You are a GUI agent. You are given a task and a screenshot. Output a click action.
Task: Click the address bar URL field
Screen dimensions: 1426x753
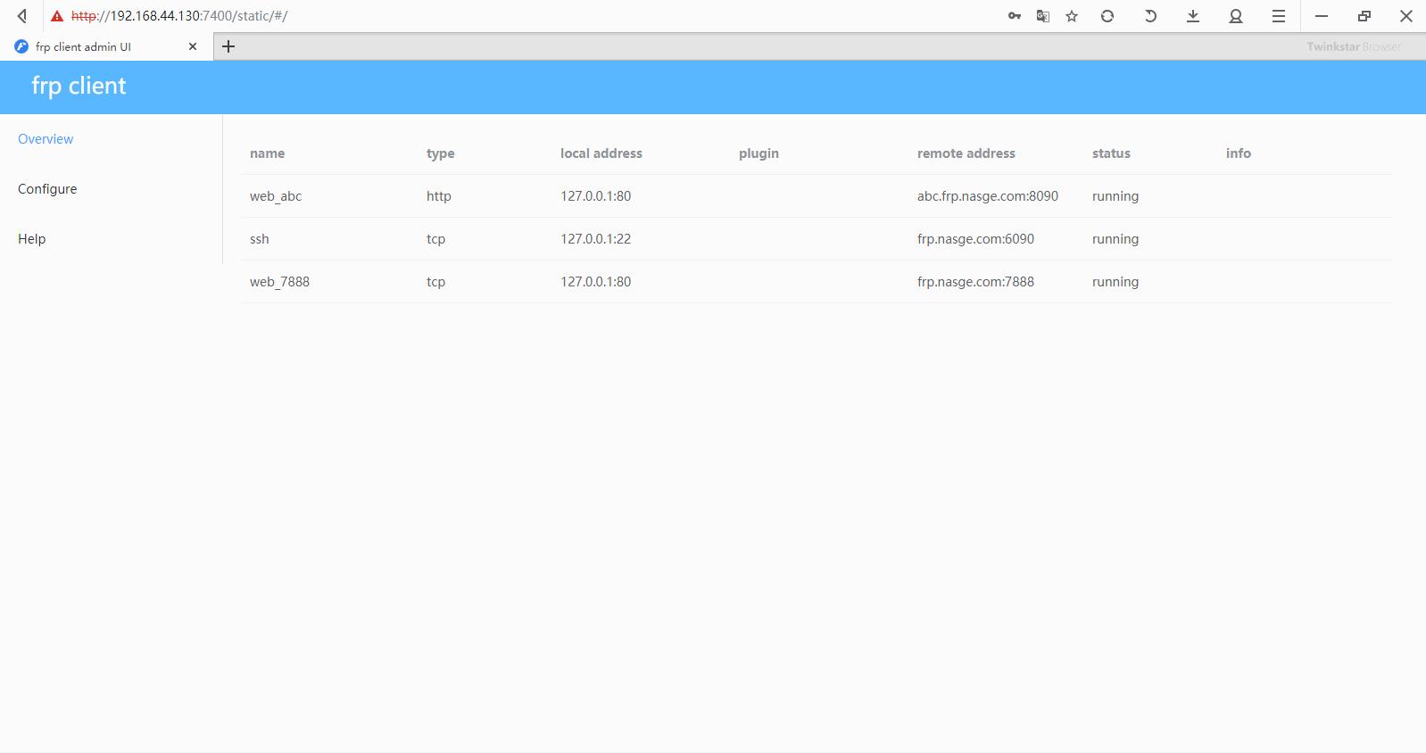tap(179, 16)
